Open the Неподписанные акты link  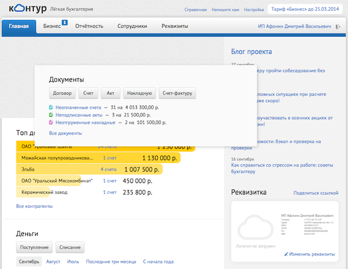(79, 115)
